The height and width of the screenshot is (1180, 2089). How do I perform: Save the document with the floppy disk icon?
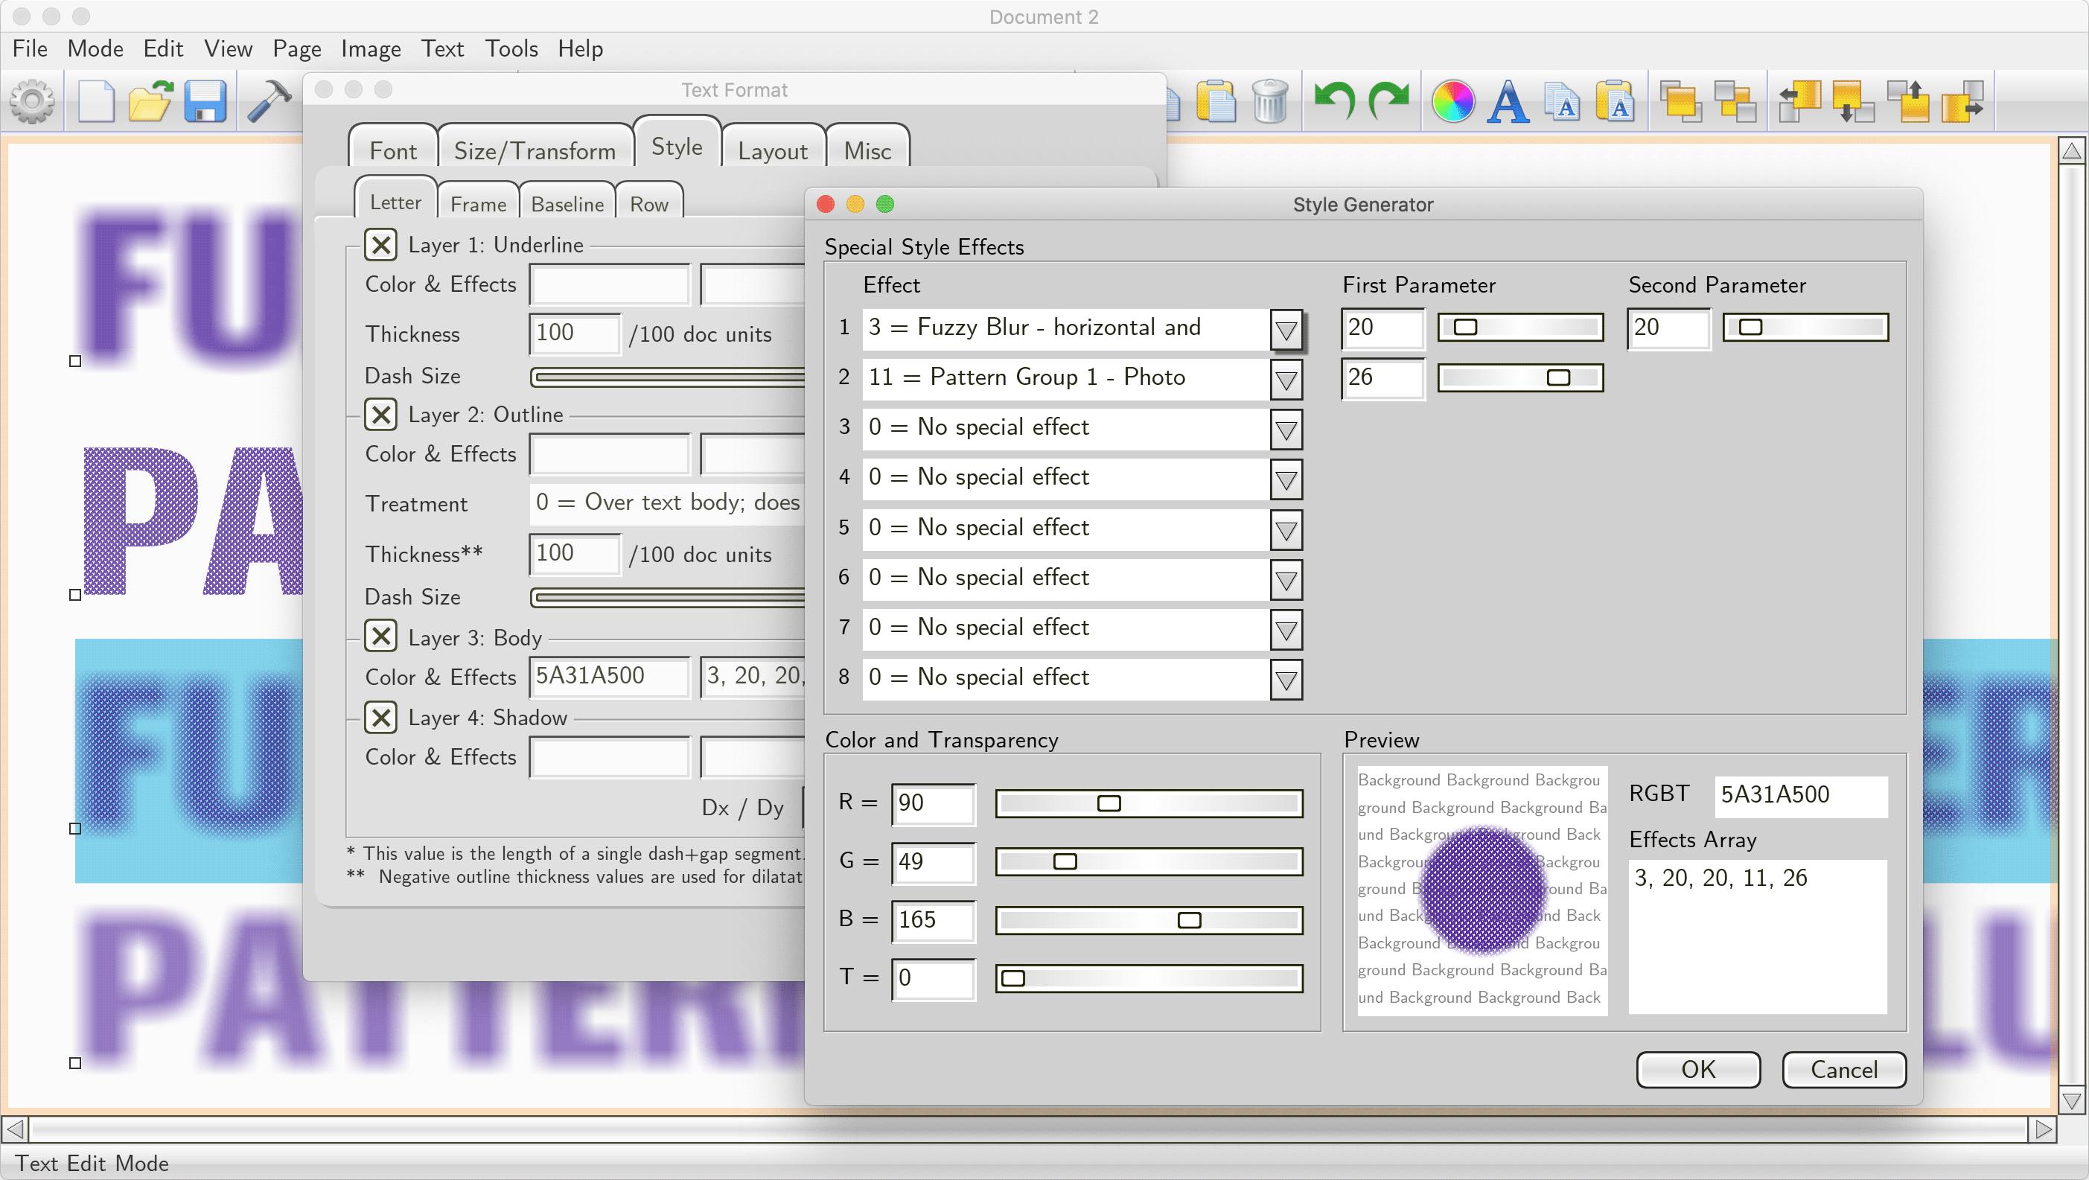pyautogui.click(x=205, y=101)
